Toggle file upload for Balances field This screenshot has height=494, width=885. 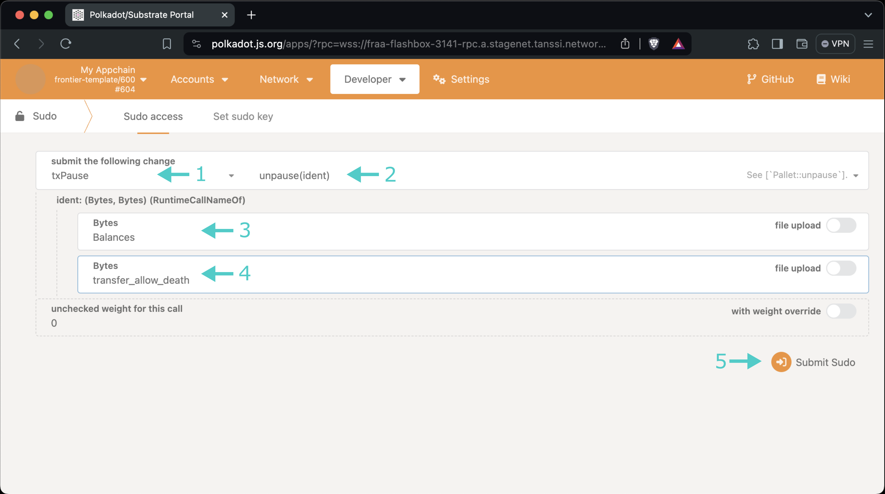click(841, 225)
